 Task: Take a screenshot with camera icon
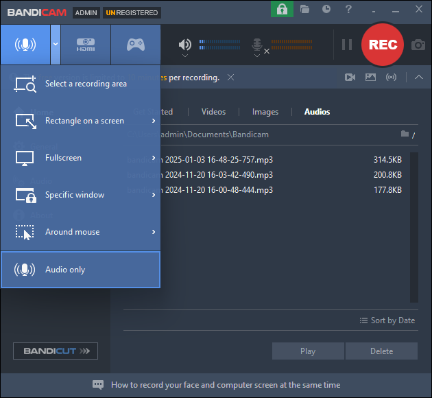[418, 45]
